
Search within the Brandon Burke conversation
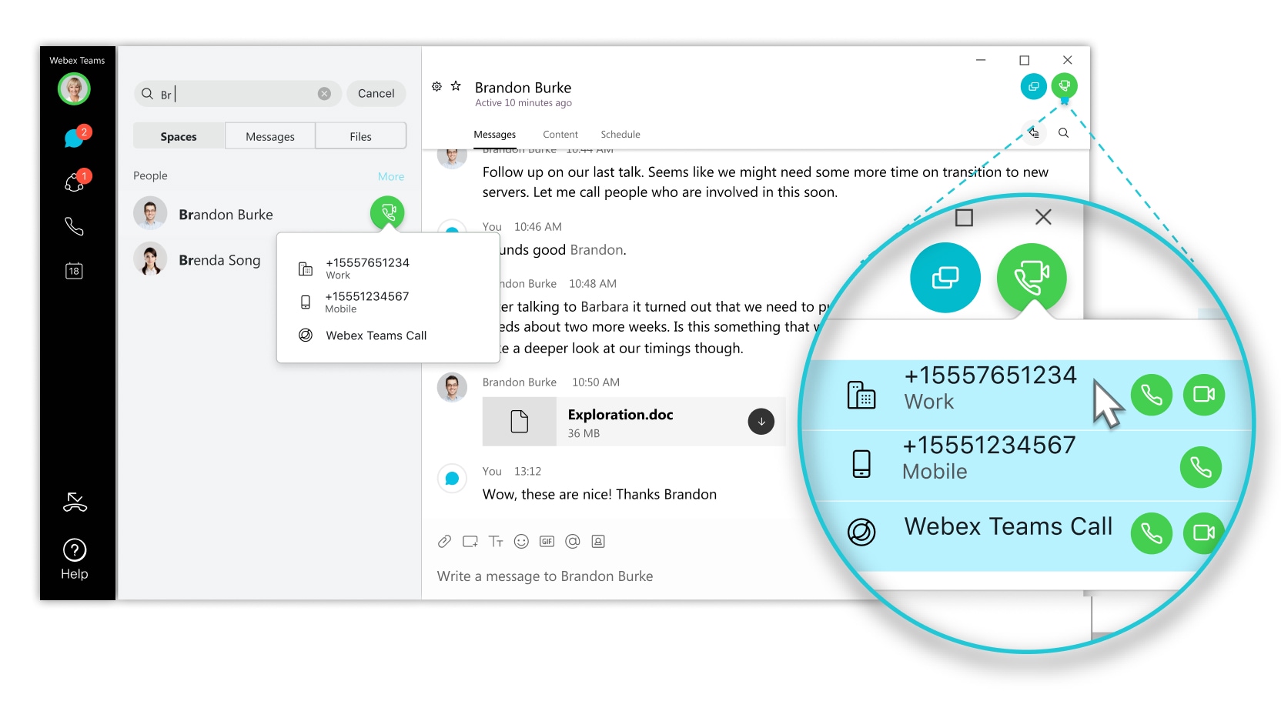[1063, 133]
